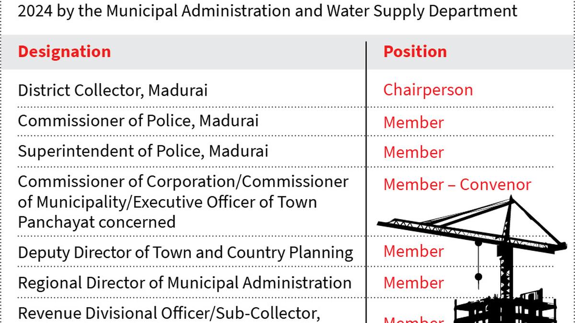This screenshot has height=323, width=575.
Task: Click Member label beside Deputy Director
Action: click(x=414, y=251)
